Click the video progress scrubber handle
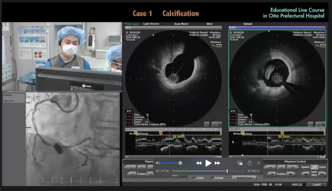332x191 pixels. (x=227, y=171)
